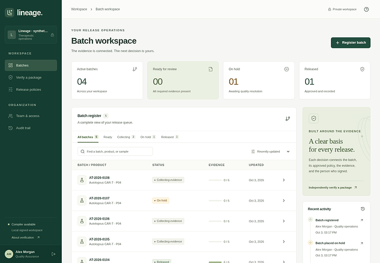
Task: Click the flask icon for AT-2026-0105
Action: click(x=82, y=242)
